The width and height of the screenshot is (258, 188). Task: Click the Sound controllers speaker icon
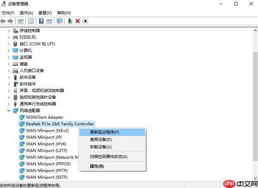tap(15, 91)
